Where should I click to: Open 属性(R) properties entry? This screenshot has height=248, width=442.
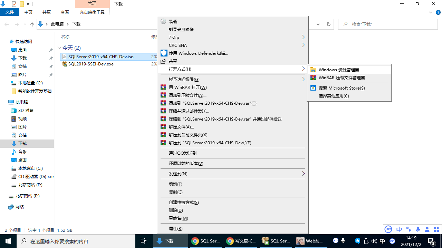coord(233,228)
